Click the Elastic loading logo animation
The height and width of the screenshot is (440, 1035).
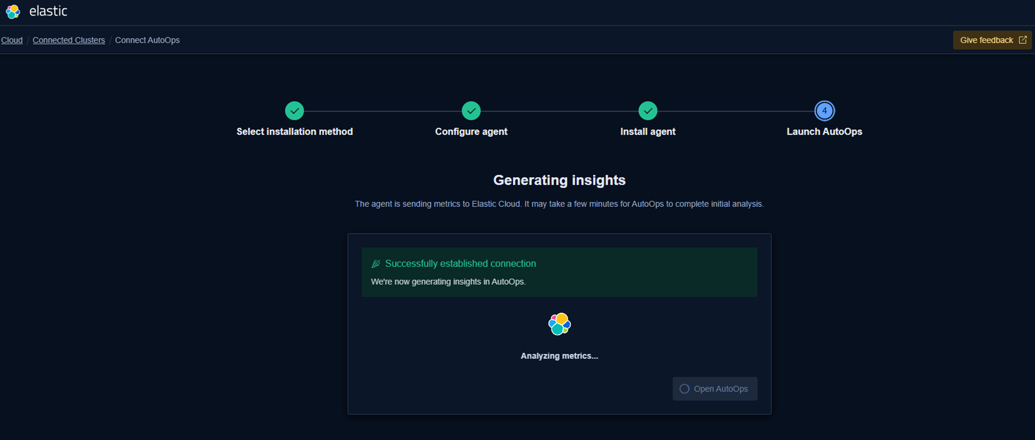(559, 324)
